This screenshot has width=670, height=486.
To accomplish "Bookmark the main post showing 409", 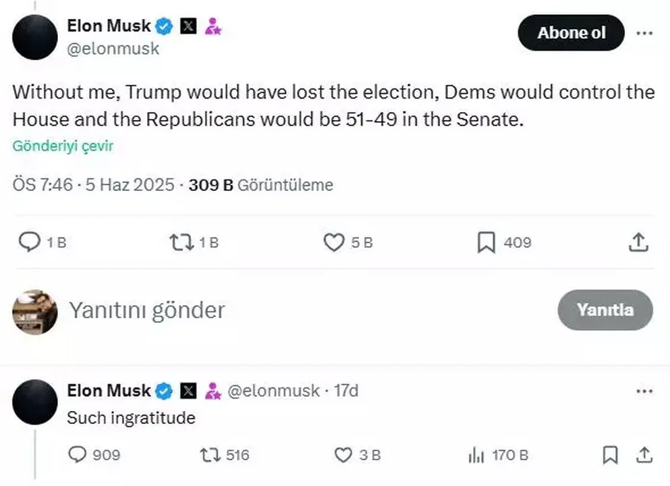I will click(x=486, y=242).
